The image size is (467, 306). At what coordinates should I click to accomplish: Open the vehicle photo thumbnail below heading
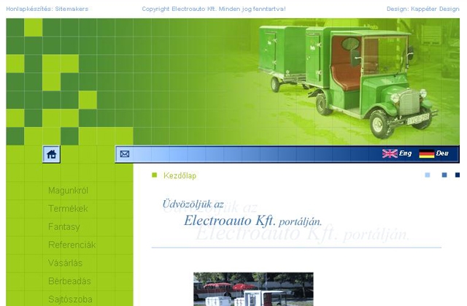click(x=253, y=289)
